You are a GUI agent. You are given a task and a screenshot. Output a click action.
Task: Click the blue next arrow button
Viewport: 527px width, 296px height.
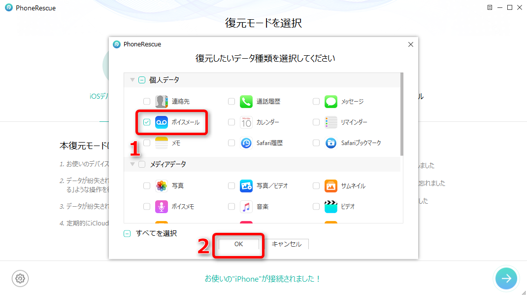[x=506, y=278]
